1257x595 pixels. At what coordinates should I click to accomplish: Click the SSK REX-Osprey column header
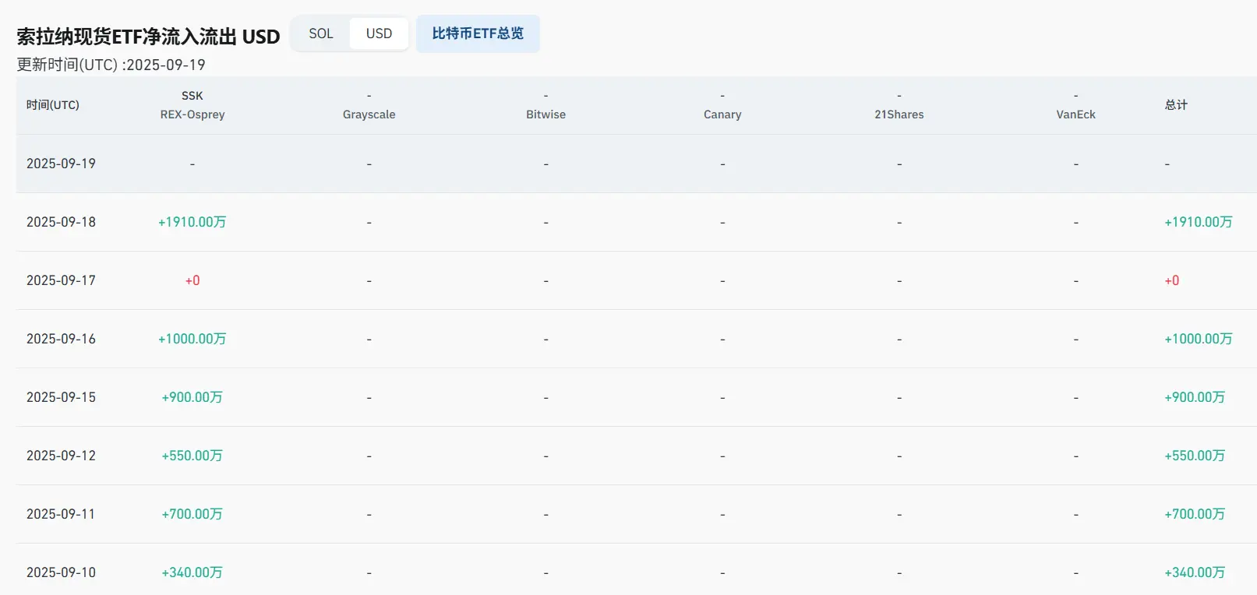(x=192, y=105)
